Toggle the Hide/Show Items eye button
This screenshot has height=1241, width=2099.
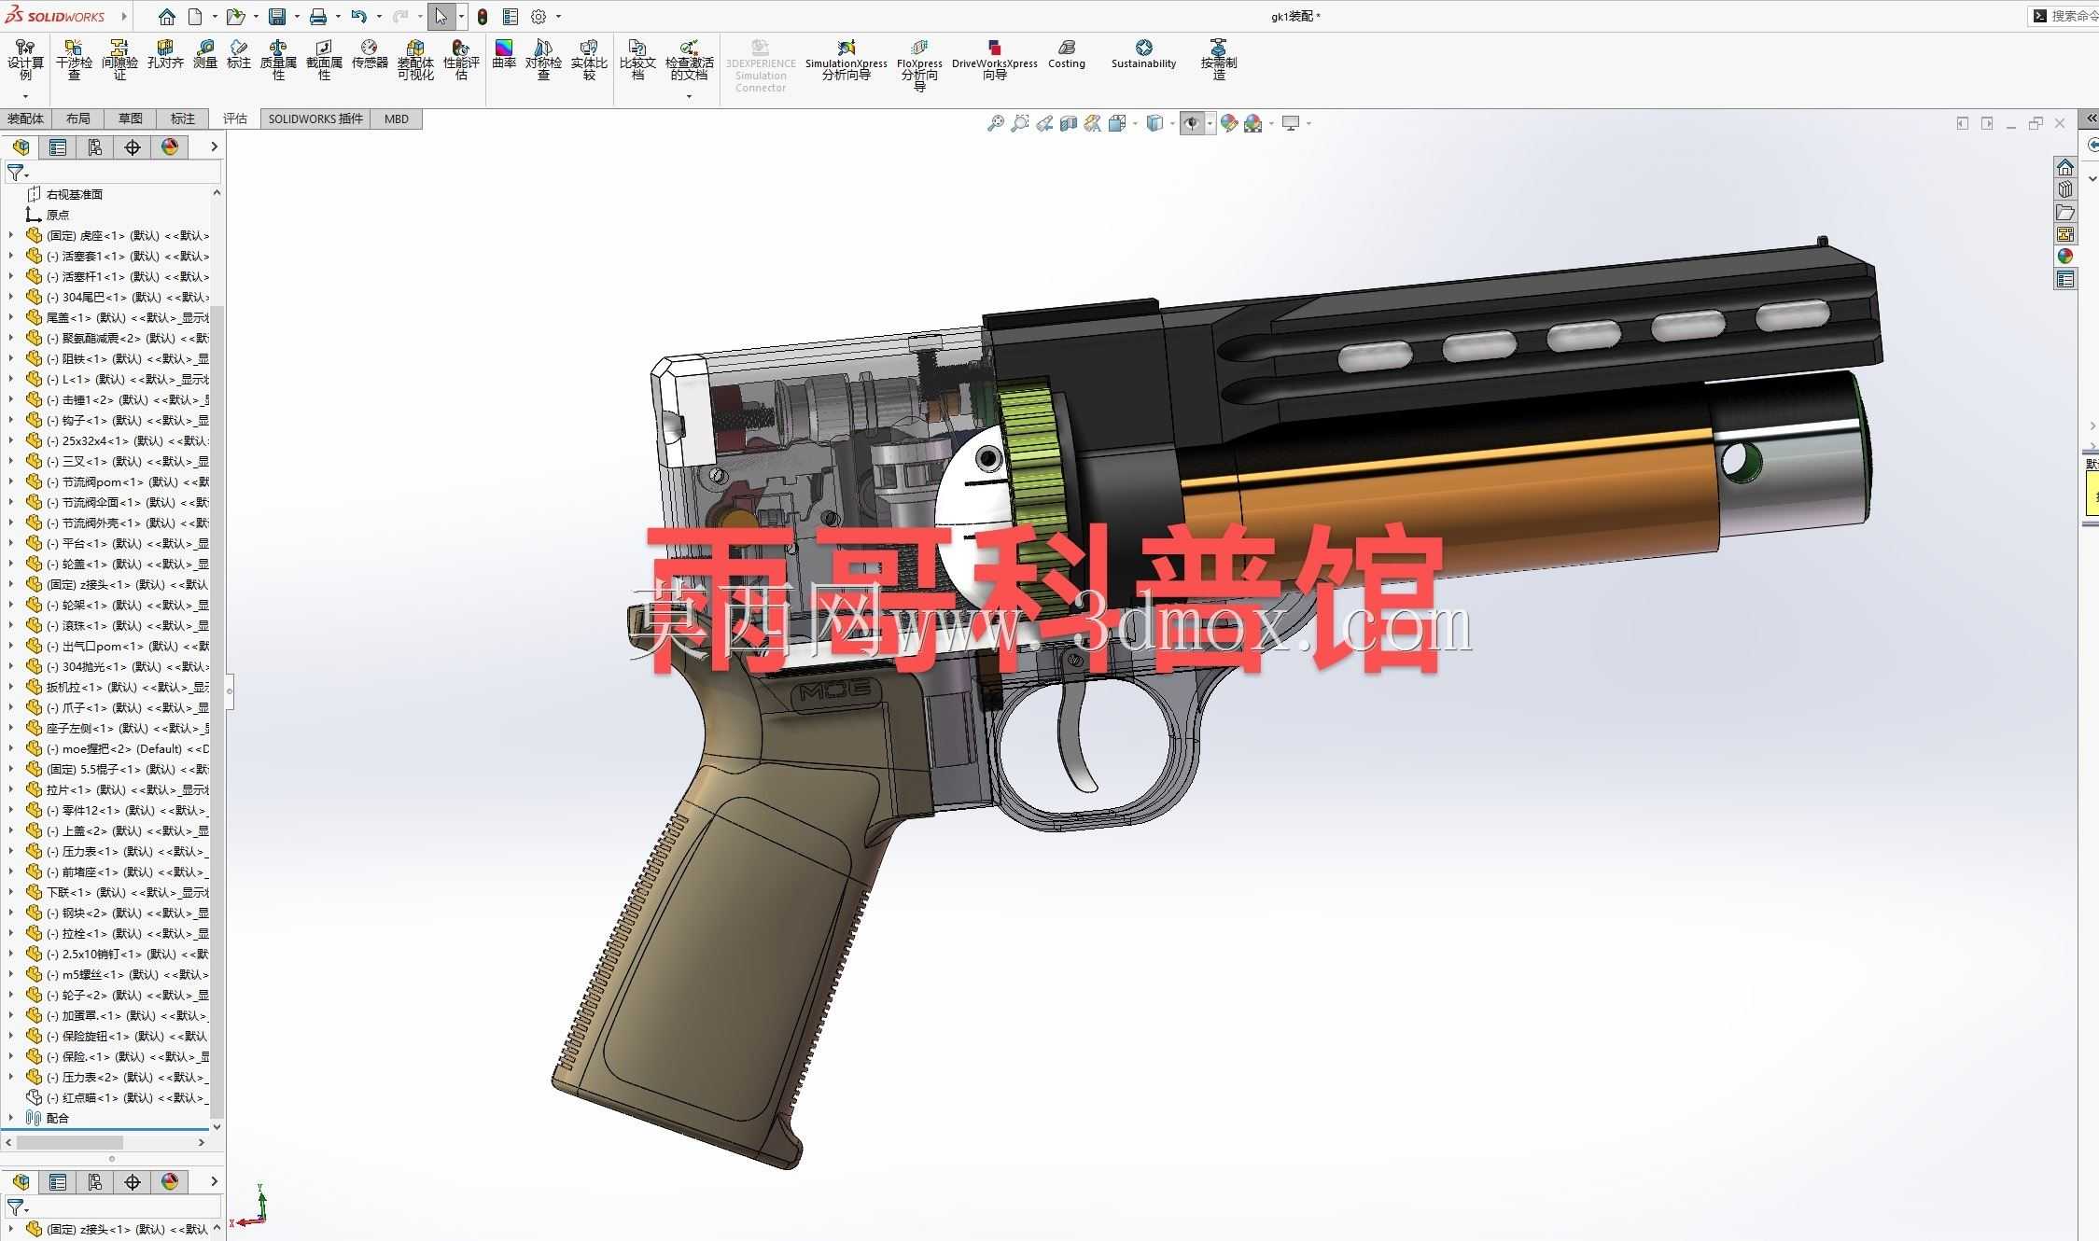(1192, 123)
